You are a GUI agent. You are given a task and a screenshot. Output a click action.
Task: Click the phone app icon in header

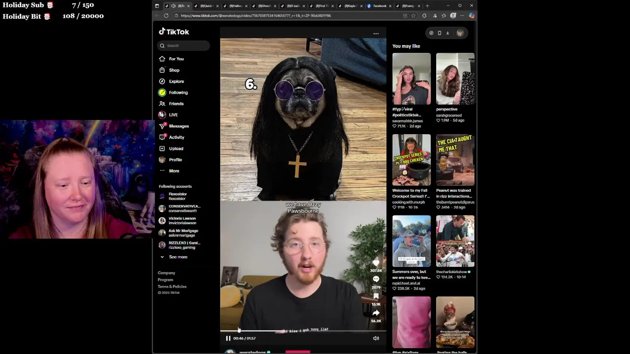(x=440, y=33)
